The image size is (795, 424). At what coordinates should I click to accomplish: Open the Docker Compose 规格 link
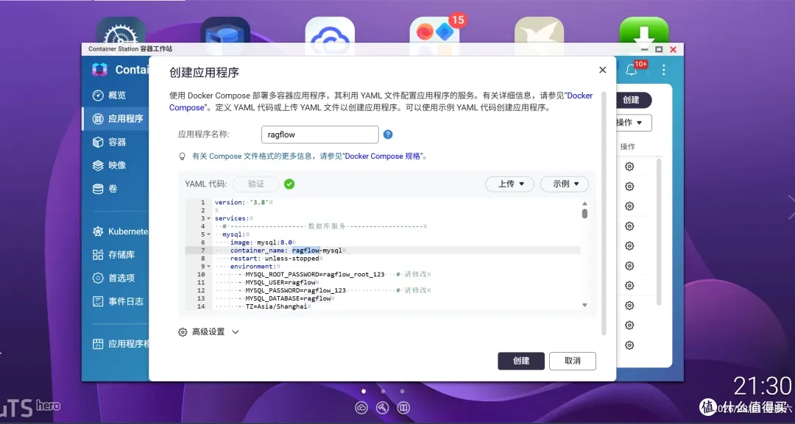[384, 157]
